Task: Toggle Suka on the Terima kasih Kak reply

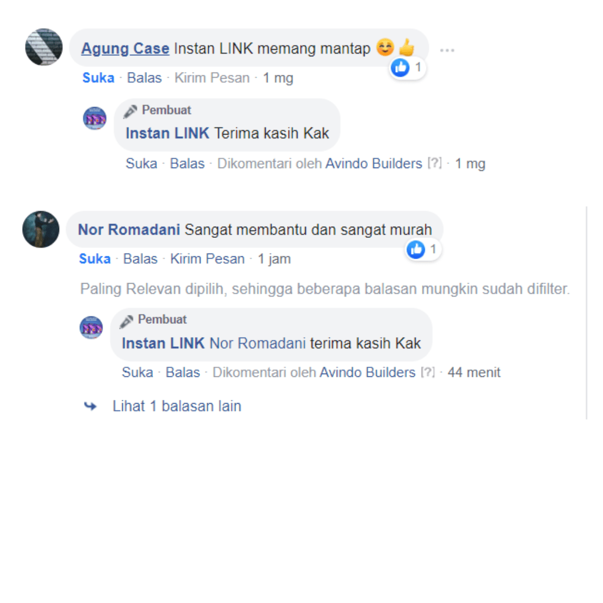Action: click(x=141, y=164)
